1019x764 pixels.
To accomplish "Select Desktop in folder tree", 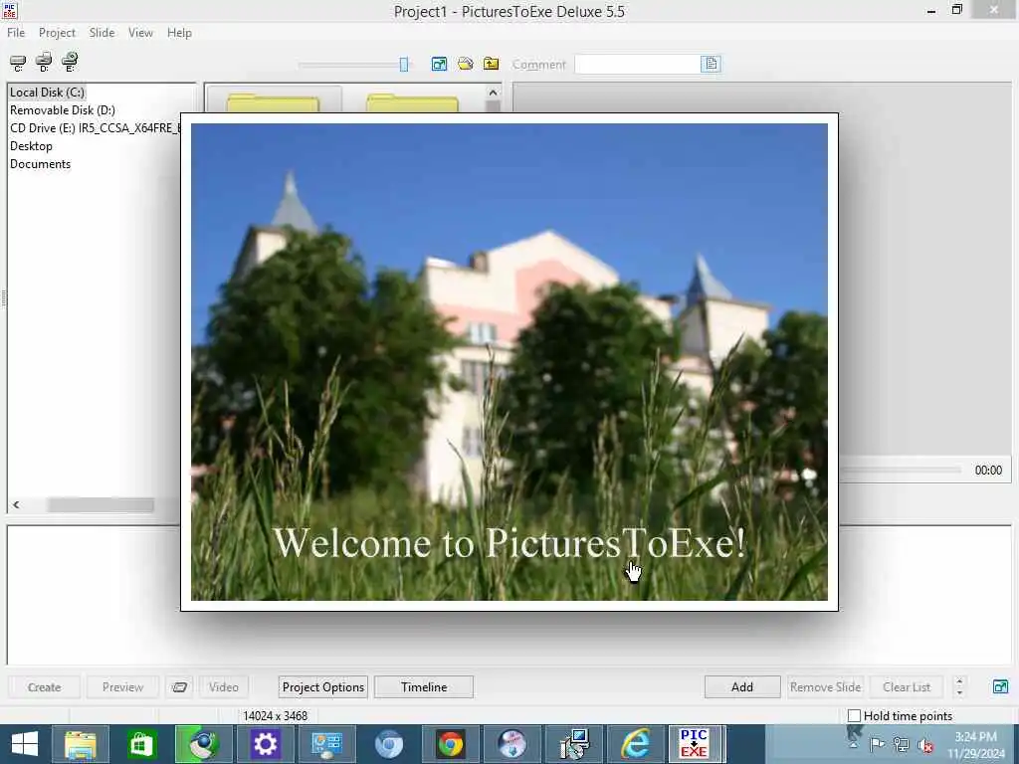I will [x=31, y=146].
